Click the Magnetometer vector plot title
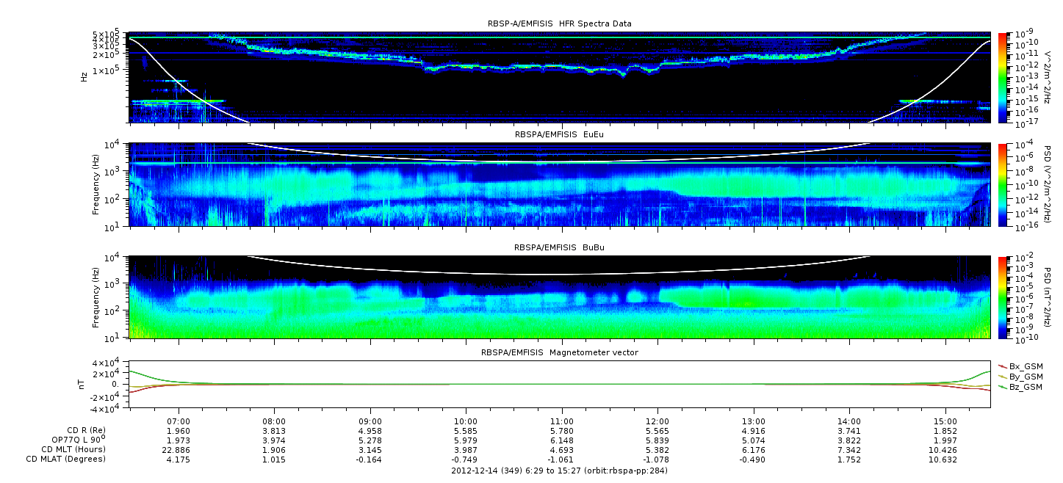 point(559,352)
